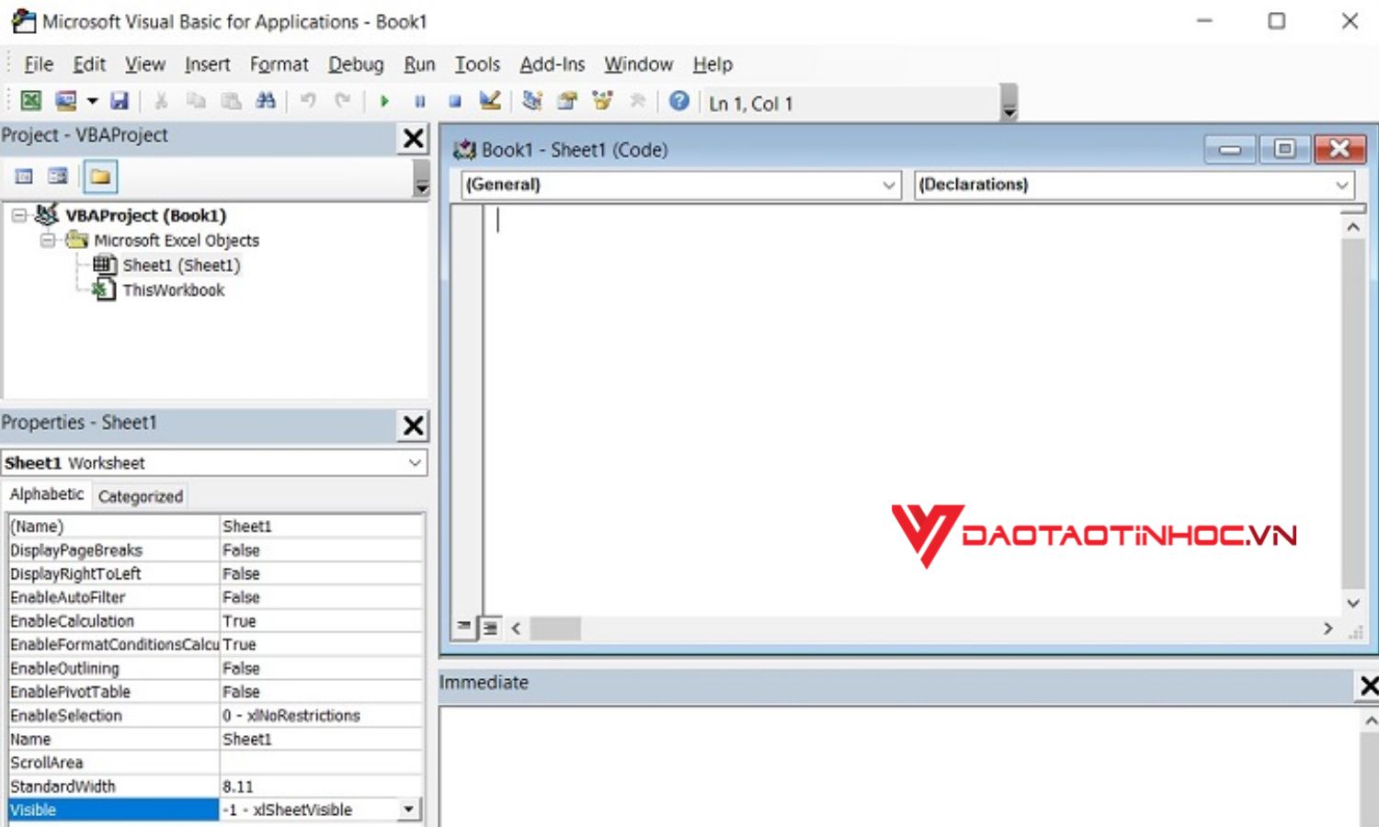Open the Insert menu
The height and width of the screenshot is (827, 1379).
click(208, 64)
